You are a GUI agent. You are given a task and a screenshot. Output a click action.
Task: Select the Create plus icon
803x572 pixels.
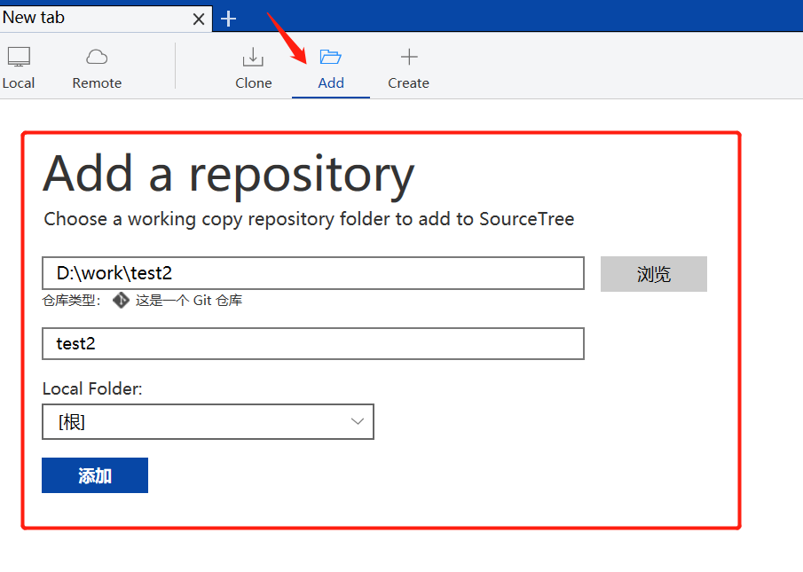click(409, 57)
